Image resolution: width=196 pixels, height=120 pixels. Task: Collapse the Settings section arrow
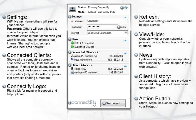tap(125, 17)
